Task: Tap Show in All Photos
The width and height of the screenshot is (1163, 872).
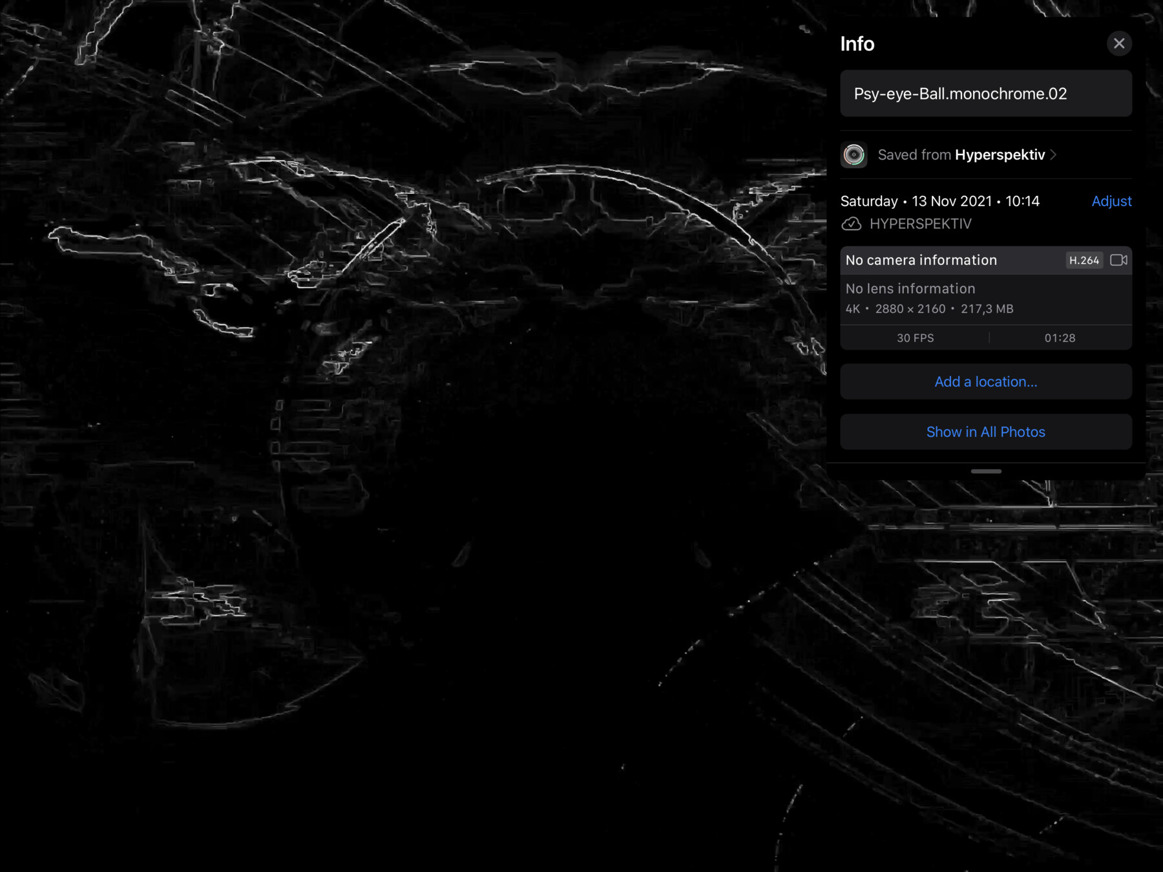Action: 985,432
